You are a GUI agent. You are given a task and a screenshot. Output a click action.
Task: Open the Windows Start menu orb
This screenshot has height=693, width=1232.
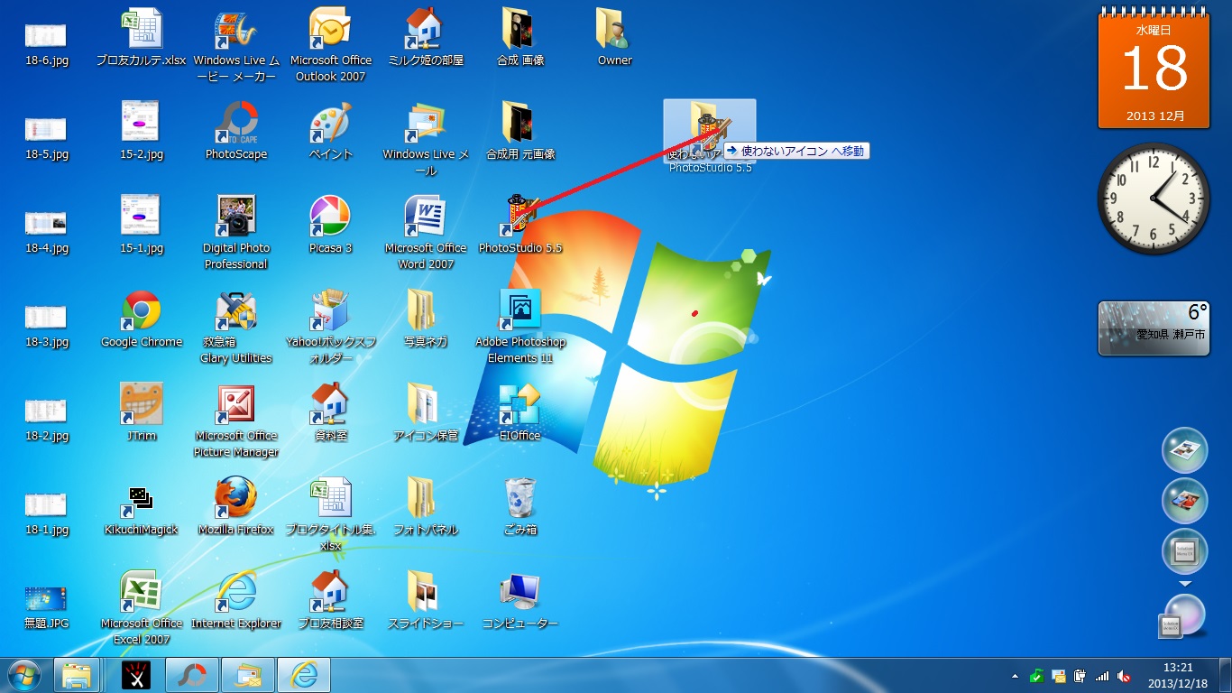pos(24,675)
